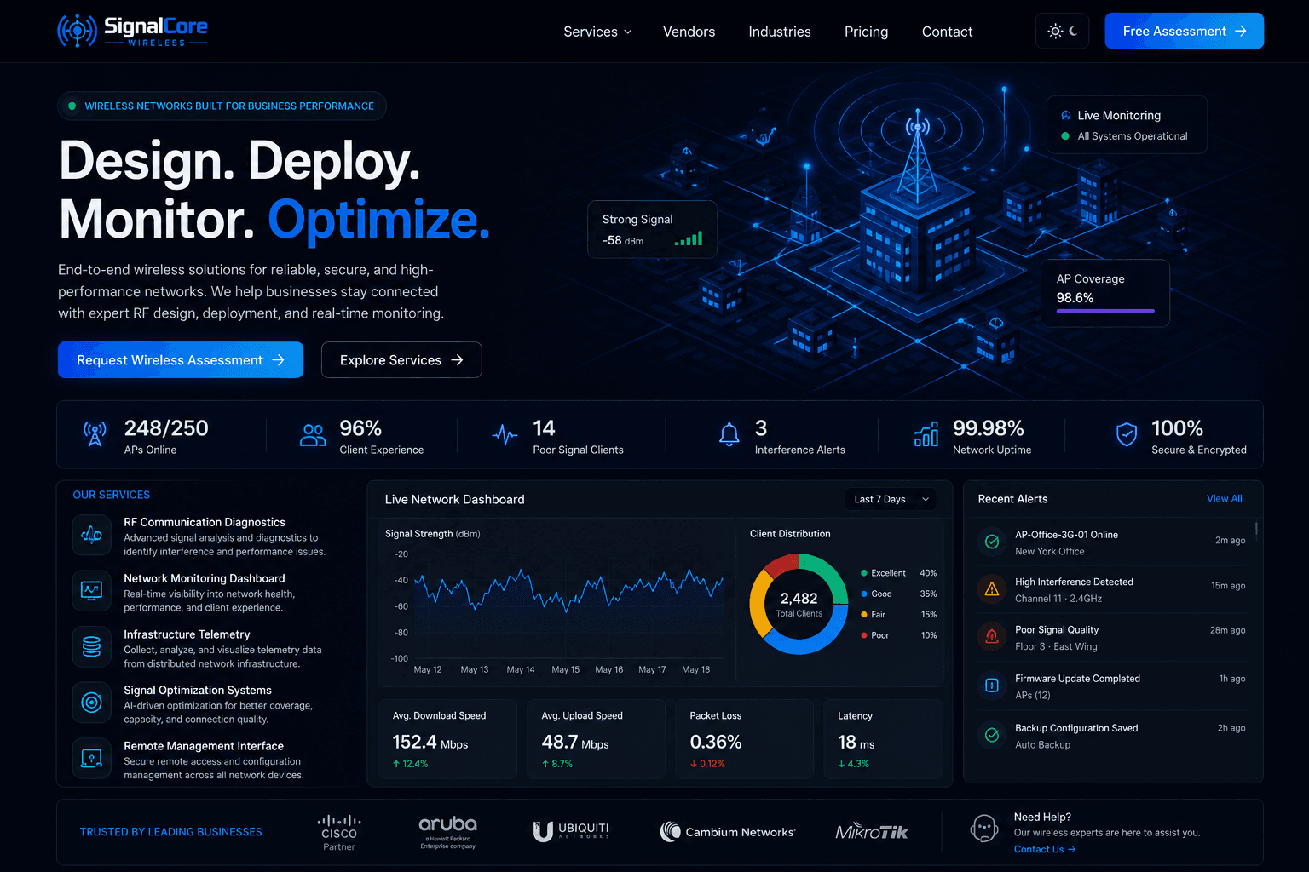The image size is (1309, 872).
Task: Click the Live Monitoring headset icon
Action: coord(1065,115)
